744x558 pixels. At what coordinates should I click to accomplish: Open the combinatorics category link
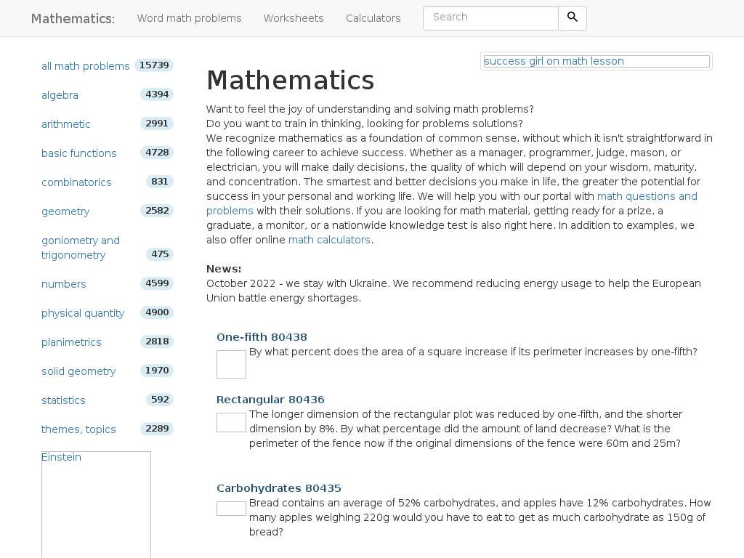click(76, 182)
